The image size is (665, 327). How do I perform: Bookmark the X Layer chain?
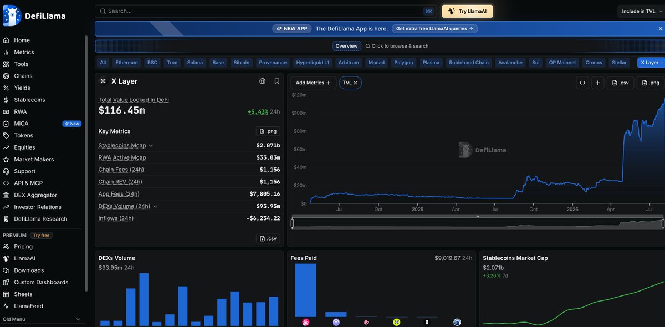tap(277, 81)
